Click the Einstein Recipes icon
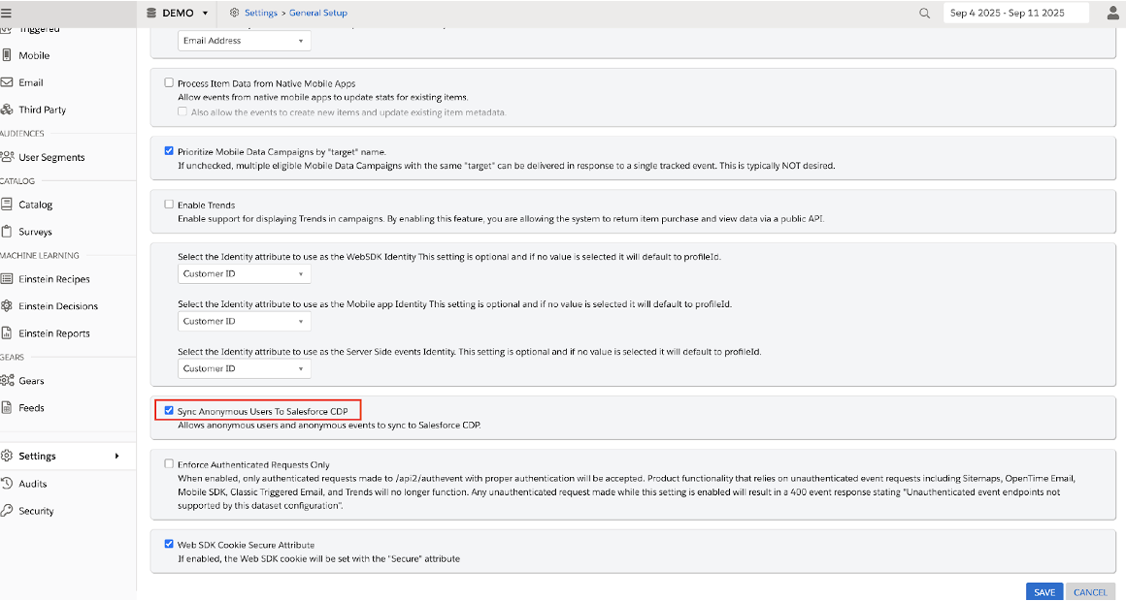This screenshot has width=1126, height=601. point(8,279)
